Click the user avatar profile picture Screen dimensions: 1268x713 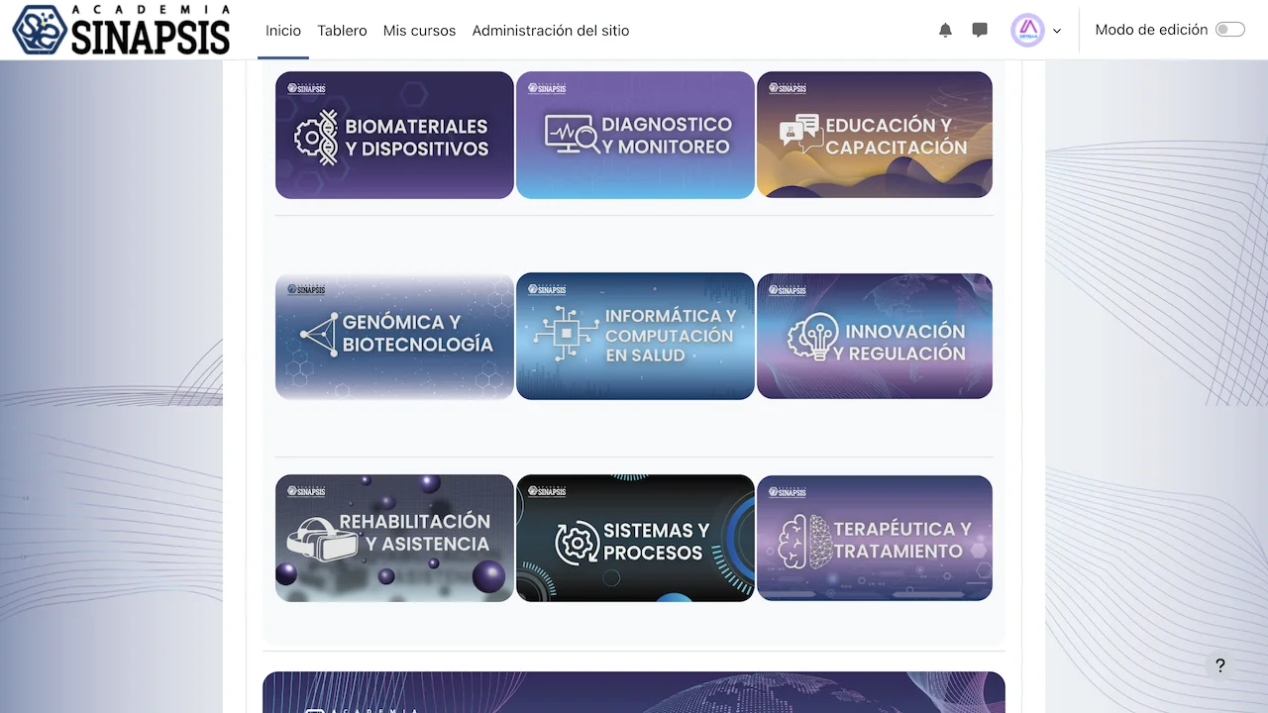tap(1027, 31)
